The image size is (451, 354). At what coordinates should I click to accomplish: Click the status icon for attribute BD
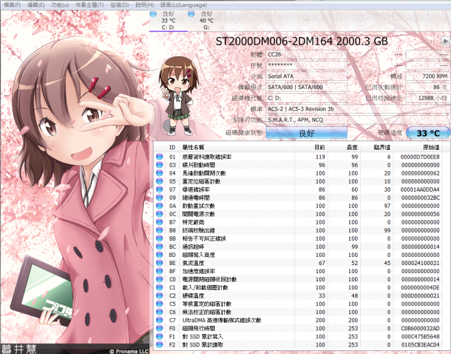(159, 255)
